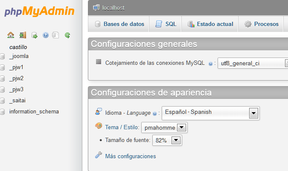
Task: Open the Español - Spanish language dropdown
Action: pyautogui.click(x=211, y=113)
